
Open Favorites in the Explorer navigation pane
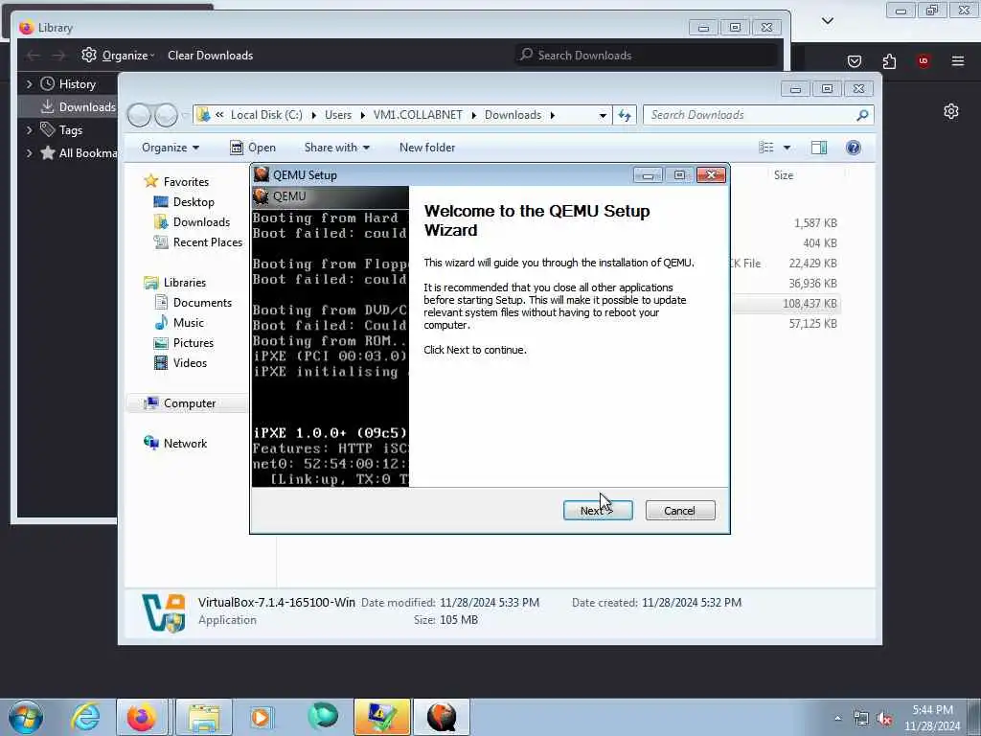(x=186, y=181)
